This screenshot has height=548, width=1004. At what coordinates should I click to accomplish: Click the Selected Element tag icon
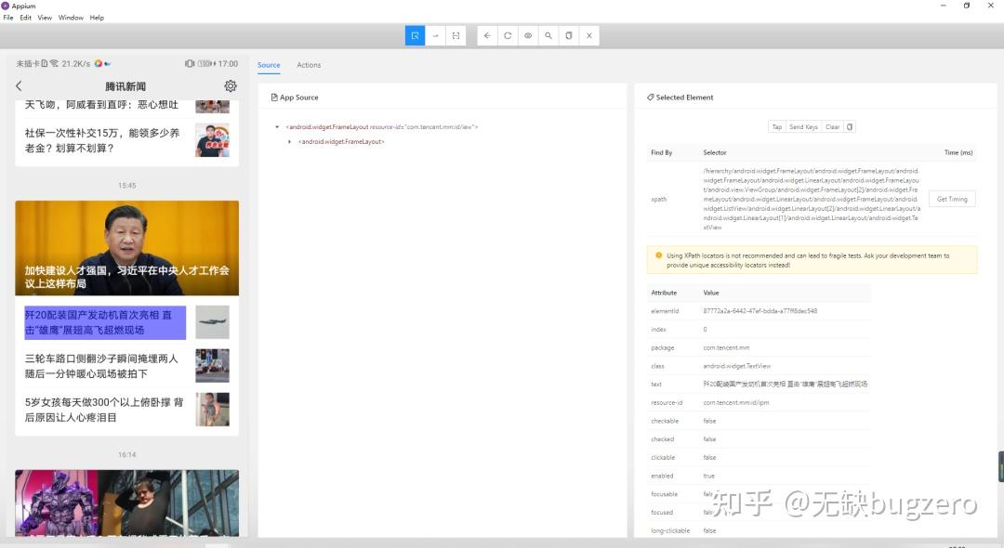[x=651, y=98]
